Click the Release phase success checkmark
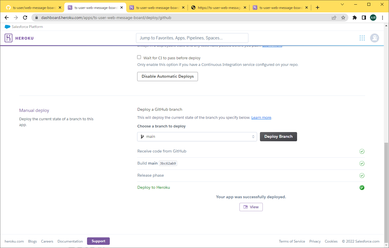The height and width of the screenshot is (248, 389). 362,175
